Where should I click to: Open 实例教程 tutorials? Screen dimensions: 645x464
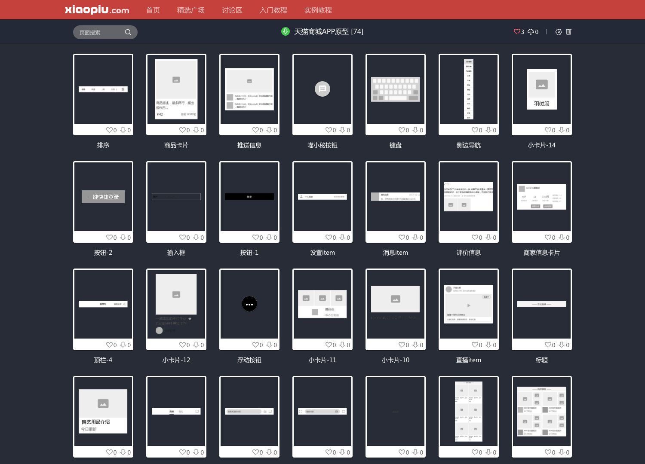click(x=318, y=10)
